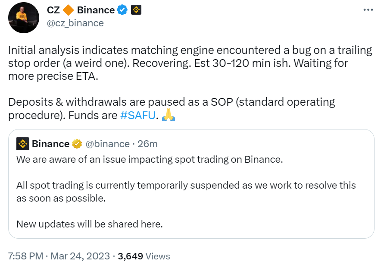This screenshot has height=262, width=381.
Task: Click the praying hands emoji
Action: point(168,116)
